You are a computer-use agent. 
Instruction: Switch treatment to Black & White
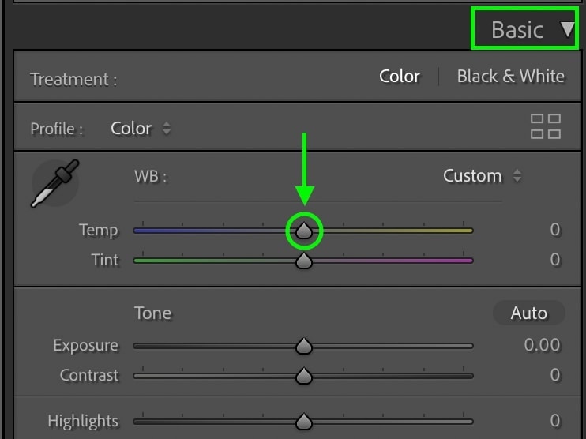(x=510, y=77)
